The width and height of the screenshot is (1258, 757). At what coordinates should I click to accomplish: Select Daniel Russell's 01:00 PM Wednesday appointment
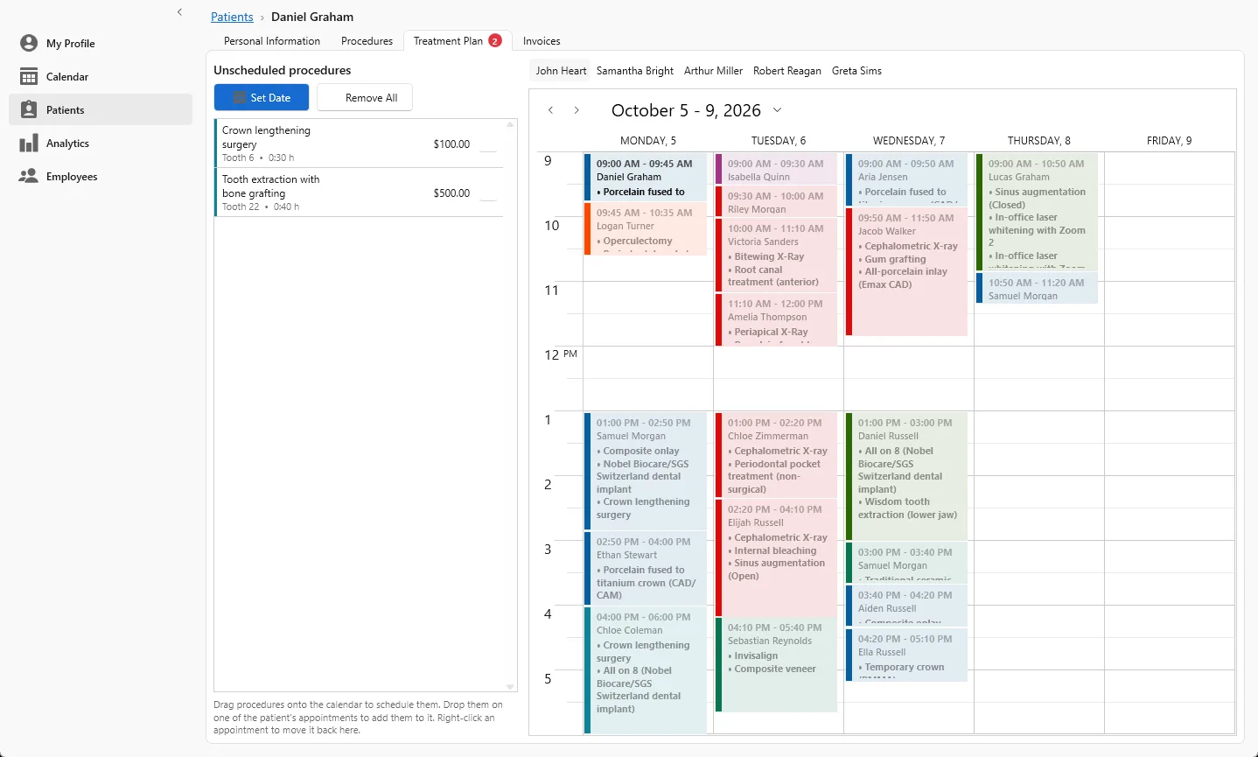(906, 476)
